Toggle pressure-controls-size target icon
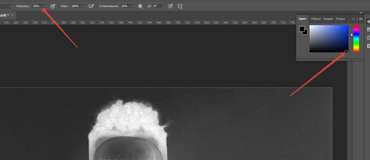This screenshot has height=160, width=370. pyautogui.click(x=170, y=6)
